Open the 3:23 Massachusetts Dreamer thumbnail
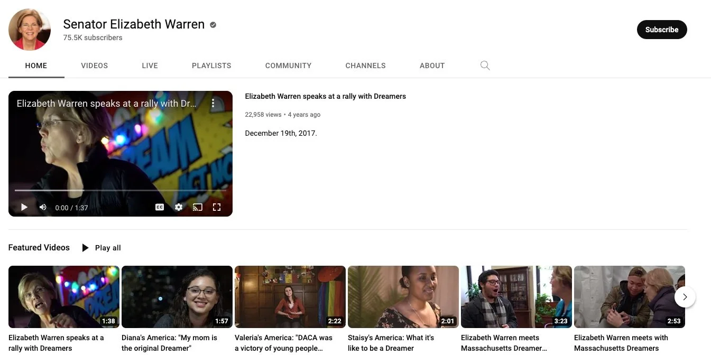711x355 pixels. 516,297
